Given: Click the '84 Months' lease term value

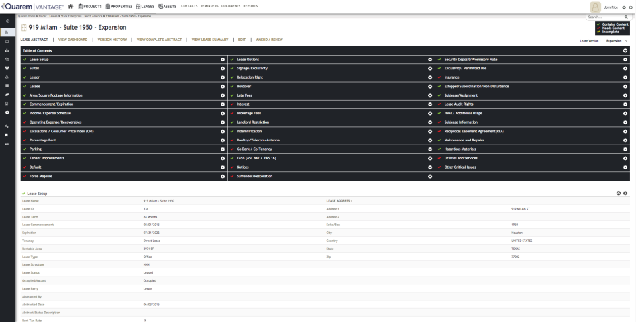Looking at the screenshot, I should point(150,217).
